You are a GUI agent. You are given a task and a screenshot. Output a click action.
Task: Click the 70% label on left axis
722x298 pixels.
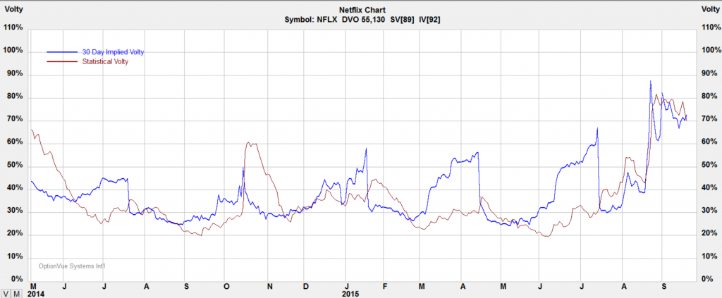(15, 120)
